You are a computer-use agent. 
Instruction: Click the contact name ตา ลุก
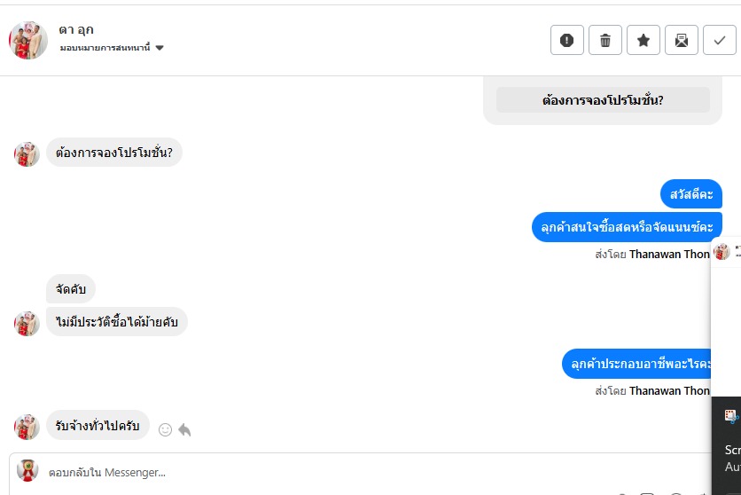(x=76, y=30)
